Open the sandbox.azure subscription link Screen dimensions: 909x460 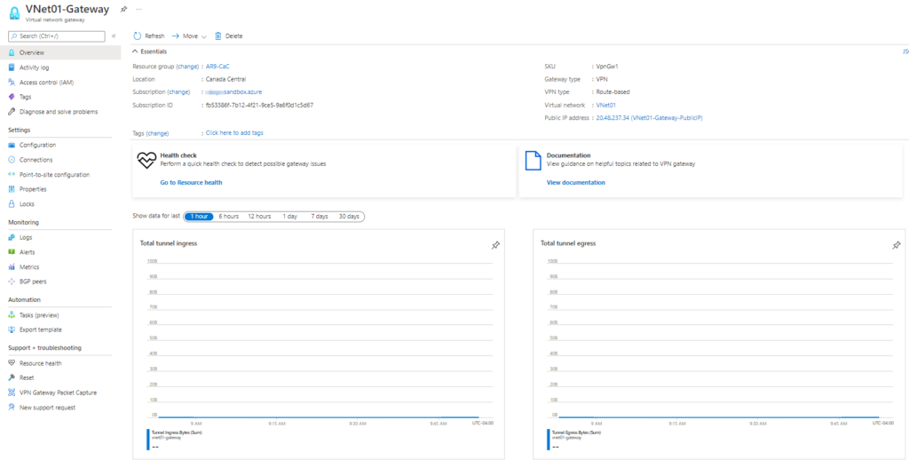234,92
